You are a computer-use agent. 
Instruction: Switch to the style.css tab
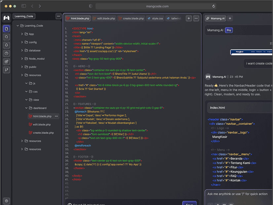(155, 18)
